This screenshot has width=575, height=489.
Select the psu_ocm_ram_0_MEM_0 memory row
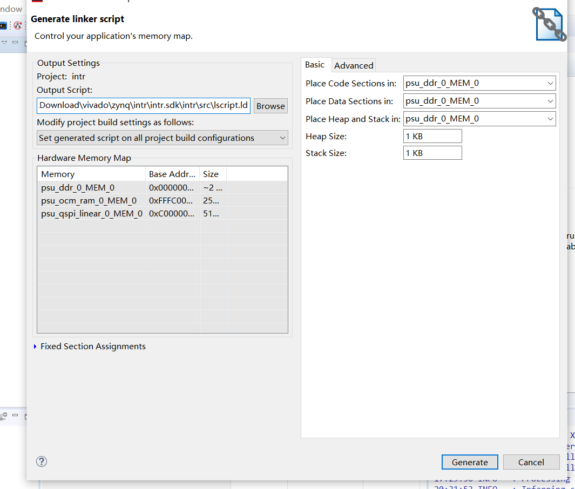click(x=89, y=201)
